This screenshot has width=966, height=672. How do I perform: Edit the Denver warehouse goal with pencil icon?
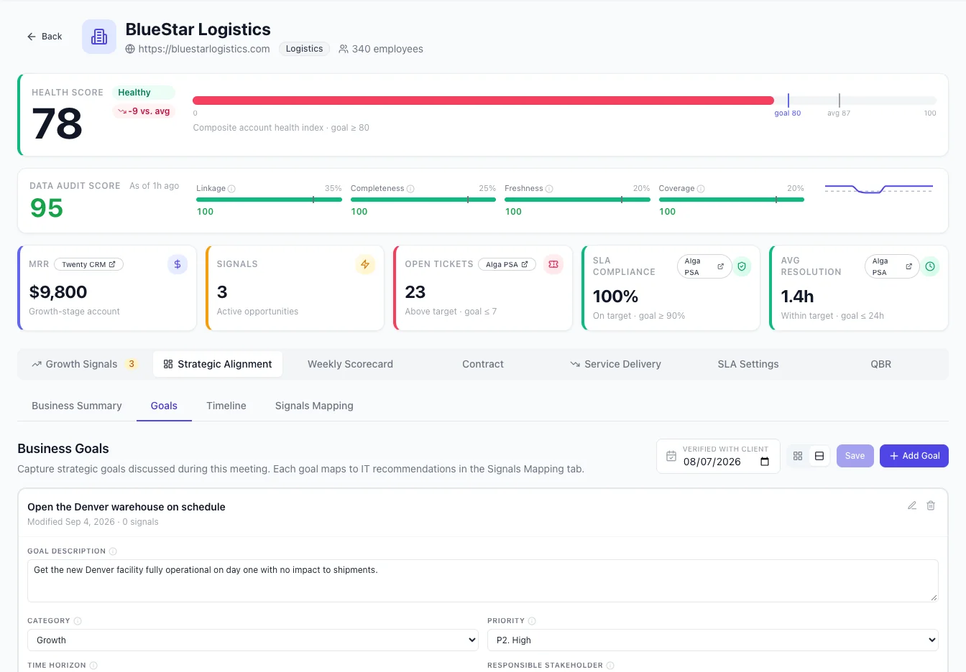pyautogui.click(x=912, y=505)
